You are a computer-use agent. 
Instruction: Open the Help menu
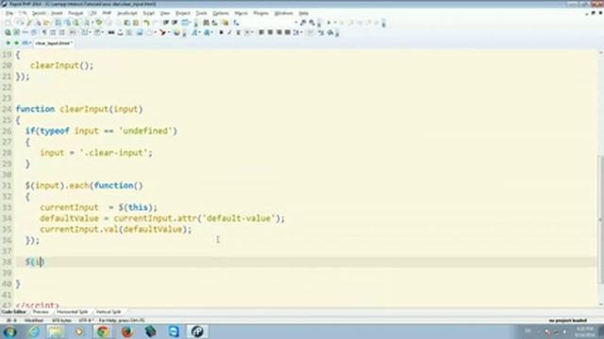(x=304, y=13)
